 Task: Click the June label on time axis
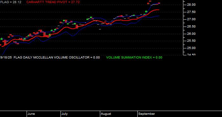tap(31, 114)
